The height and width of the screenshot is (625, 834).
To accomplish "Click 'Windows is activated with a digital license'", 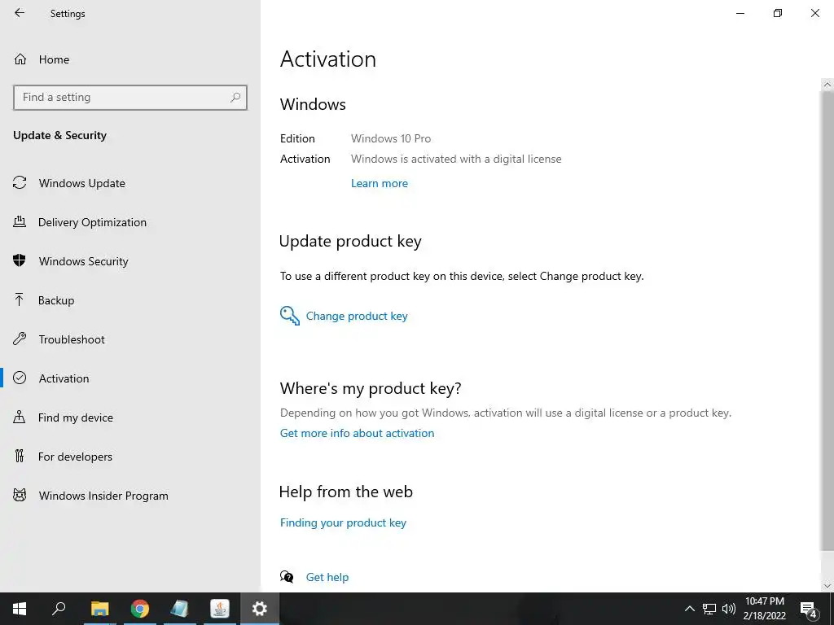I will coord(456,159).
